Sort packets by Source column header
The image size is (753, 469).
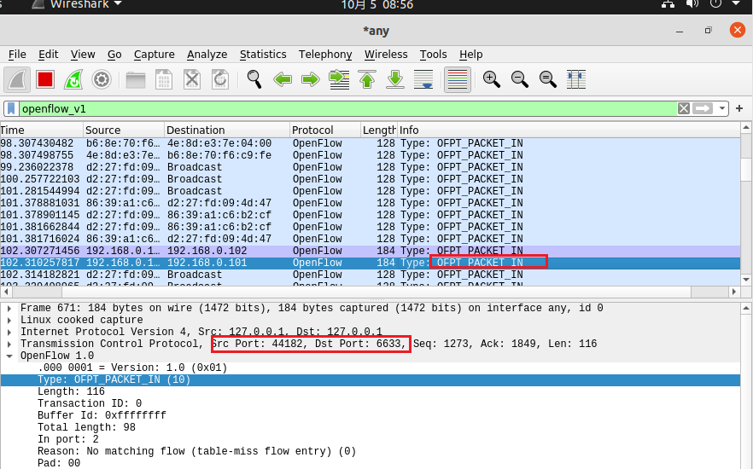pos(124,130)
